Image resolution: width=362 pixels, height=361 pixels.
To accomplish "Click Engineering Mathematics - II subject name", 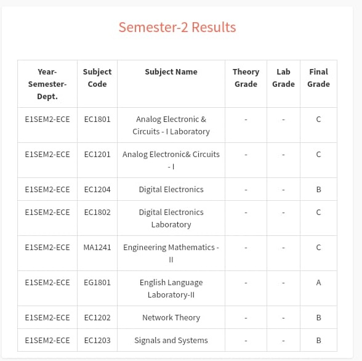I will 171,254.
